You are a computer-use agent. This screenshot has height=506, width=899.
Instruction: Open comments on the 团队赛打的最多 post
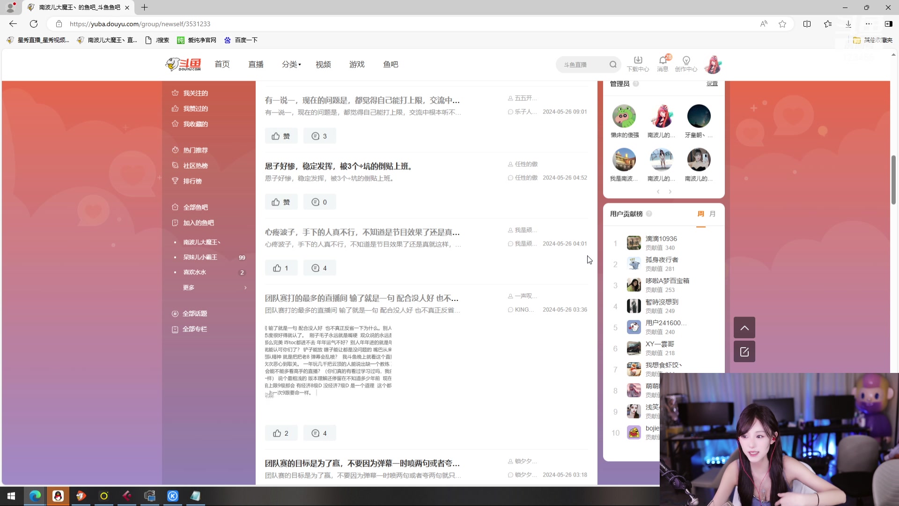[319, 432]
